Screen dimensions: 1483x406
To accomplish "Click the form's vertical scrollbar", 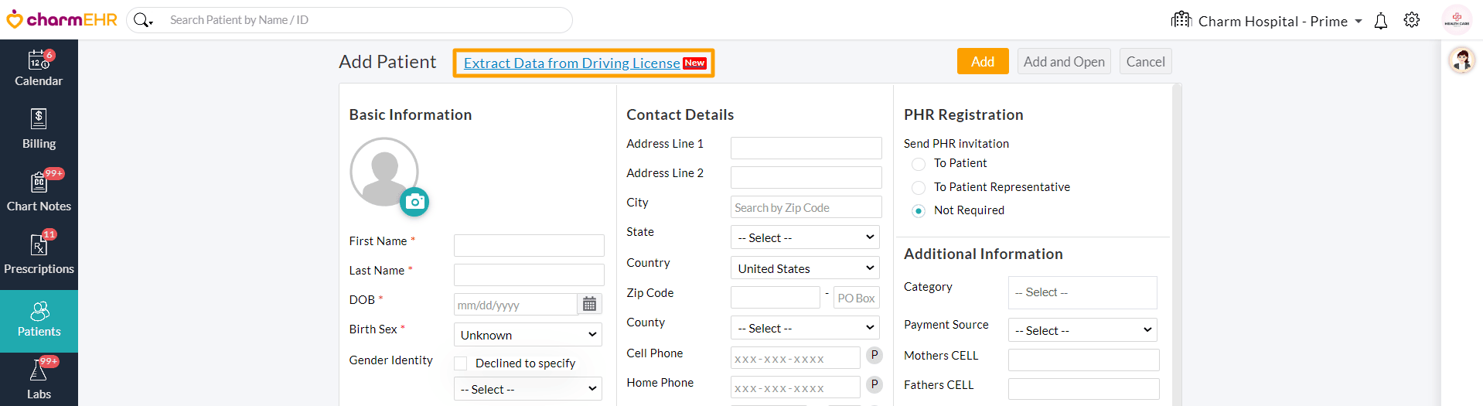I will pyautogui.click(x=1177, y=244).
